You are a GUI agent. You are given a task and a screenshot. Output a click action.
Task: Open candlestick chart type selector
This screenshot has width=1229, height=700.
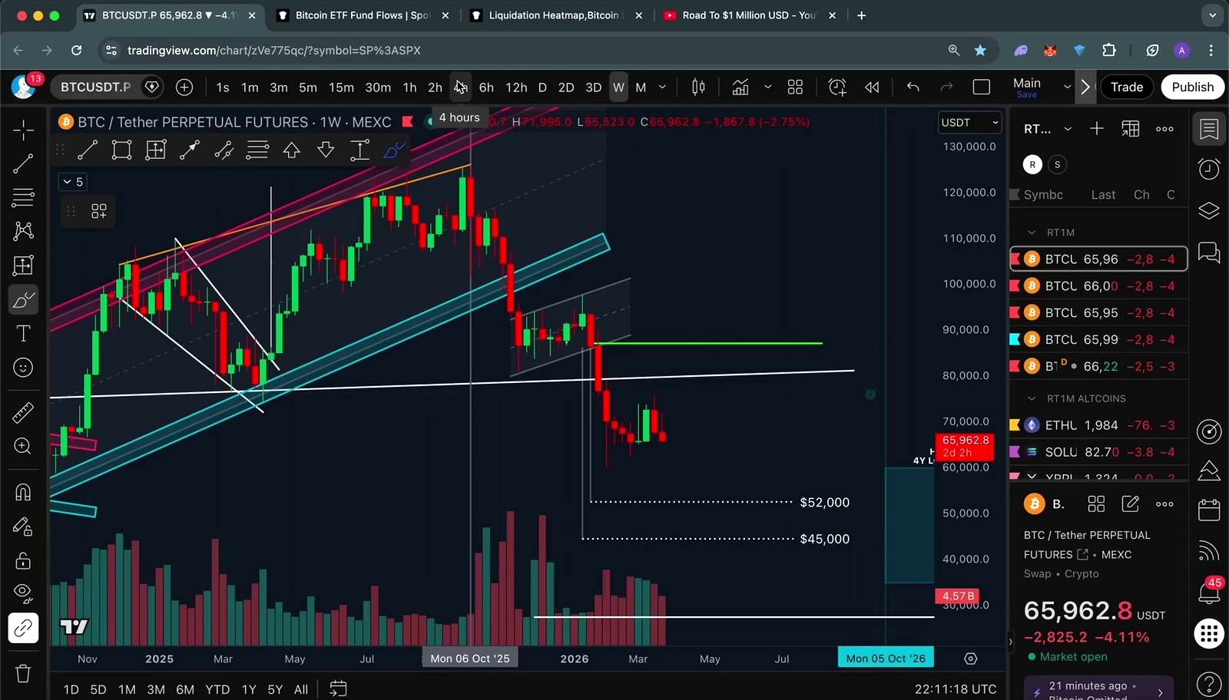tap(698, 87)
